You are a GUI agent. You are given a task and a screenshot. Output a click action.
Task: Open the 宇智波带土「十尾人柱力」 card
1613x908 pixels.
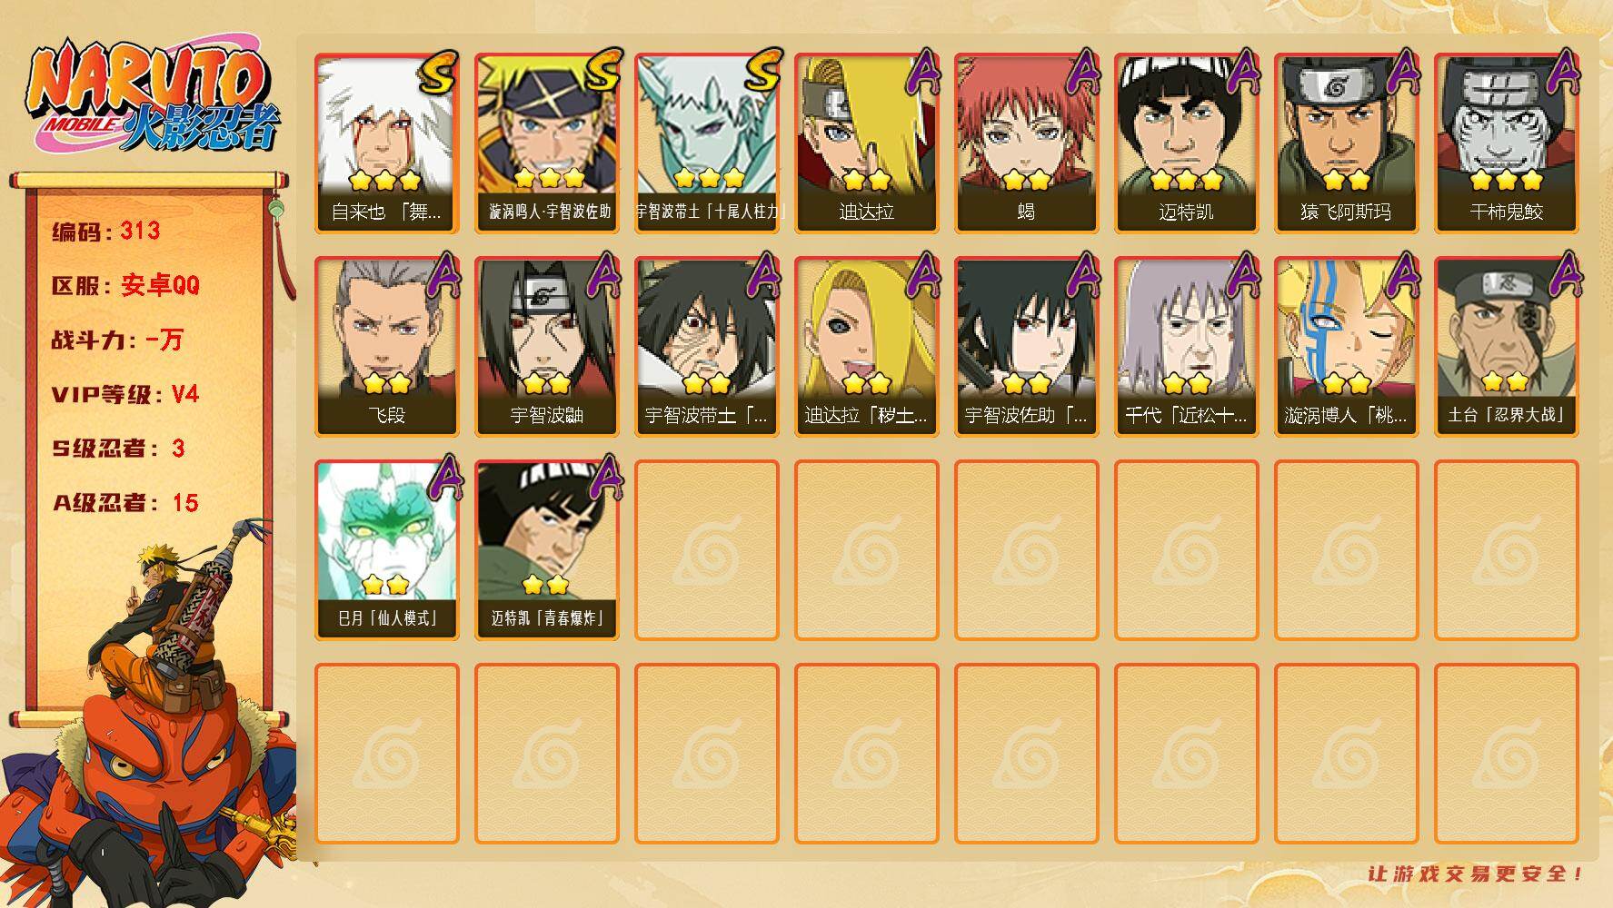[707, 143]
